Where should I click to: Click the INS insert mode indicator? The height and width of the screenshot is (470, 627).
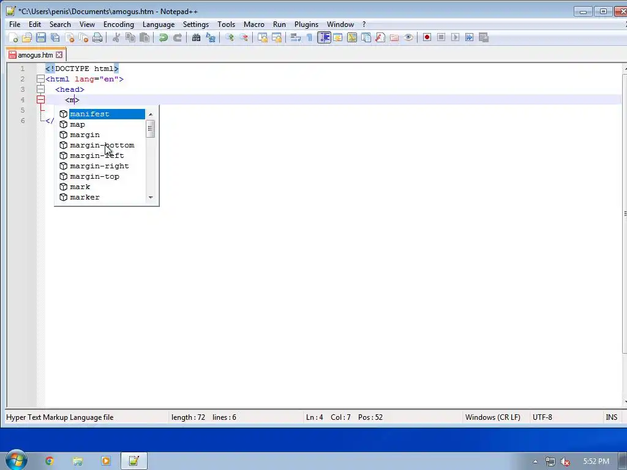[611, 417]
